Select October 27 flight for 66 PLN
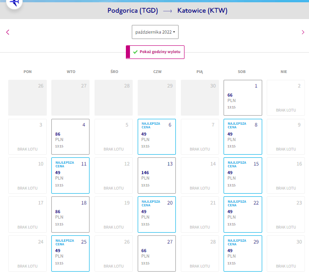The width and height of the screenshot is (309, 273). coord(157,253)
